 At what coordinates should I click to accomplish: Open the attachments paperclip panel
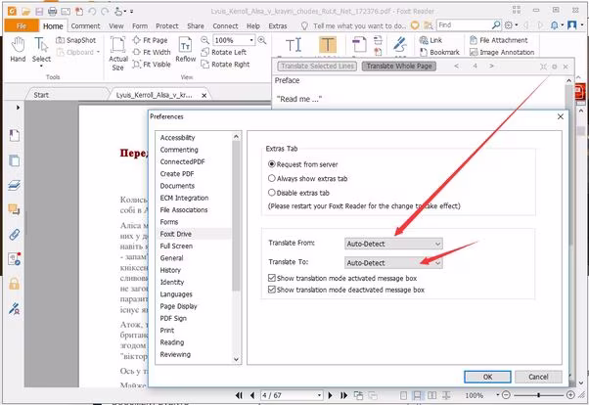15,235
